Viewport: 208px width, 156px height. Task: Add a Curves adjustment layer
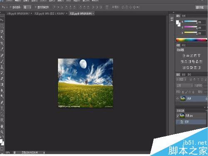click(x=191, y=56)
